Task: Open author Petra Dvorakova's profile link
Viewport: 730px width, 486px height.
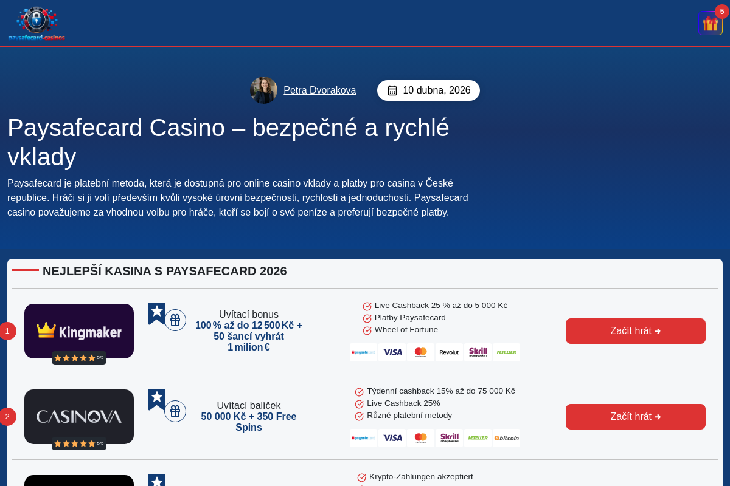Action: [319, 91]
